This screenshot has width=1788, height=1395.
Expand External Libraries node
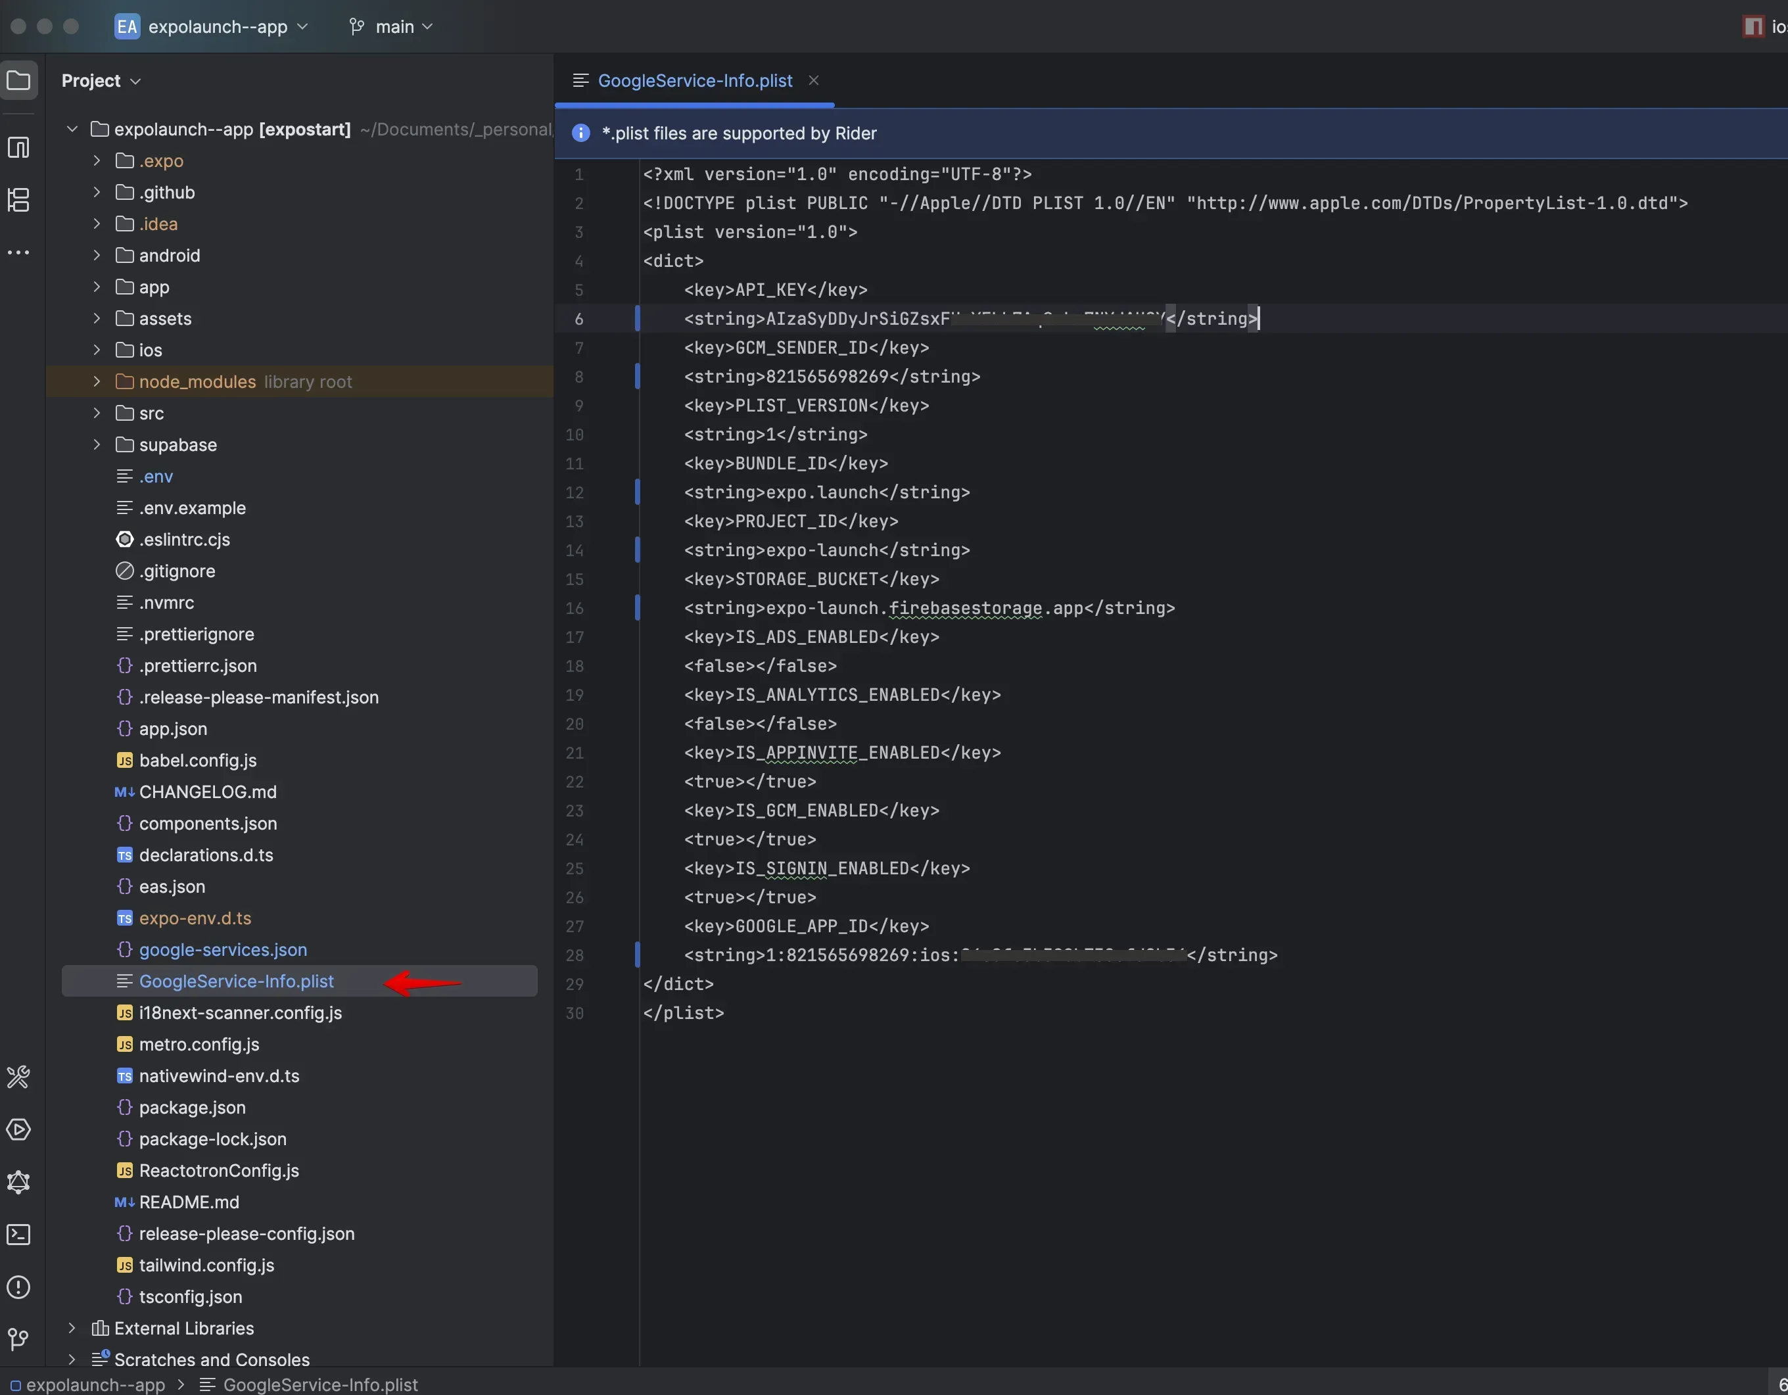(72, 1328)
